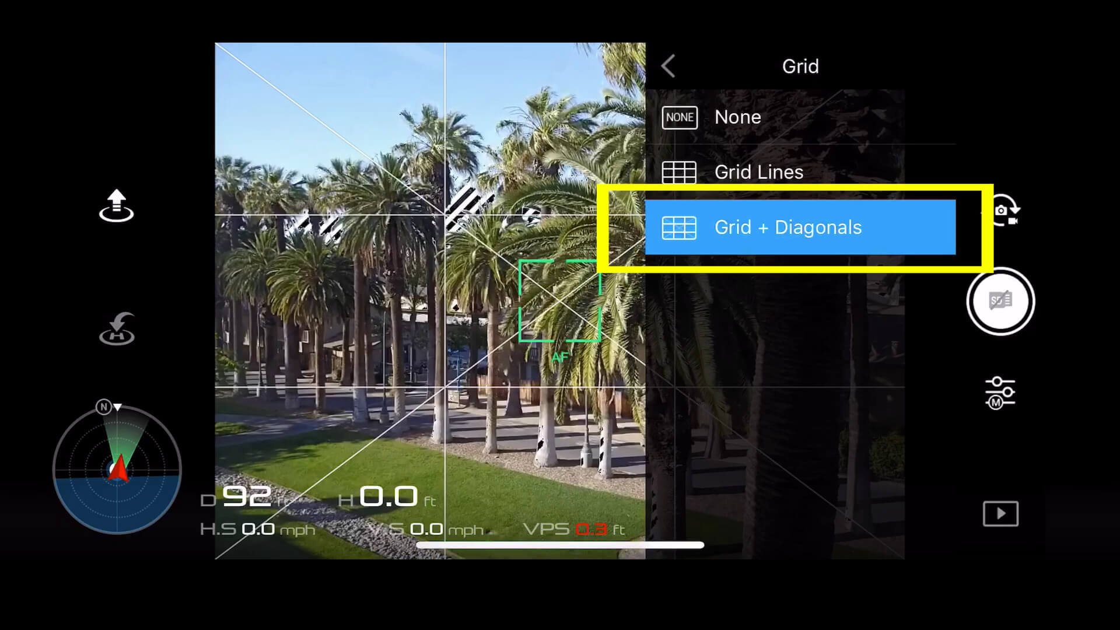Click the SD card storage indicator

(999, 300)
